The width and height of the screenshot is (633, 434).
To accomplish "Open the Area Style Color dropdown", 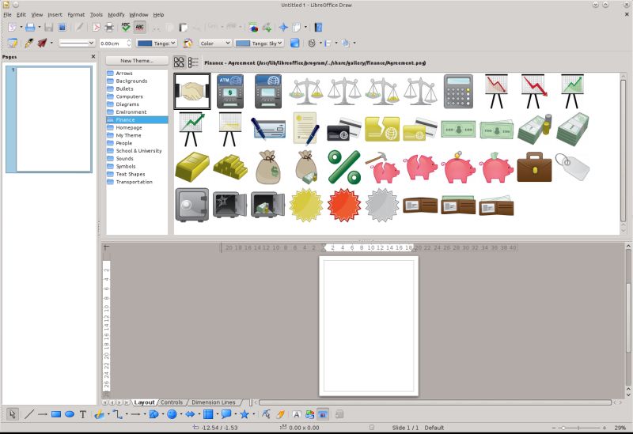I will point(215,43).
